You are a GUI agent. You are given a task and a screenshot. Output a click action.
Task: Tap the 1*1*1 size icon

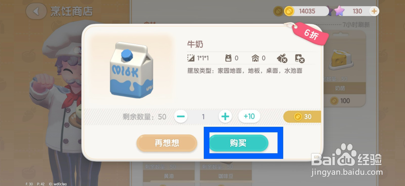(x=191, y=58)
